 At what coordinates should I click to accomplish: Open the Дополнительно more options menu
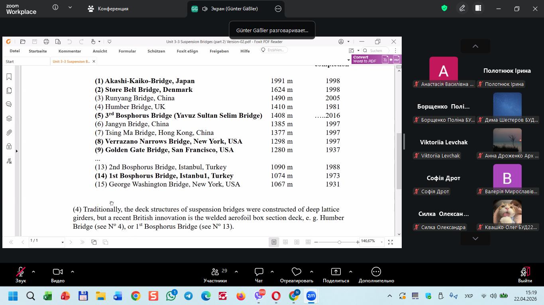point(376,274)
